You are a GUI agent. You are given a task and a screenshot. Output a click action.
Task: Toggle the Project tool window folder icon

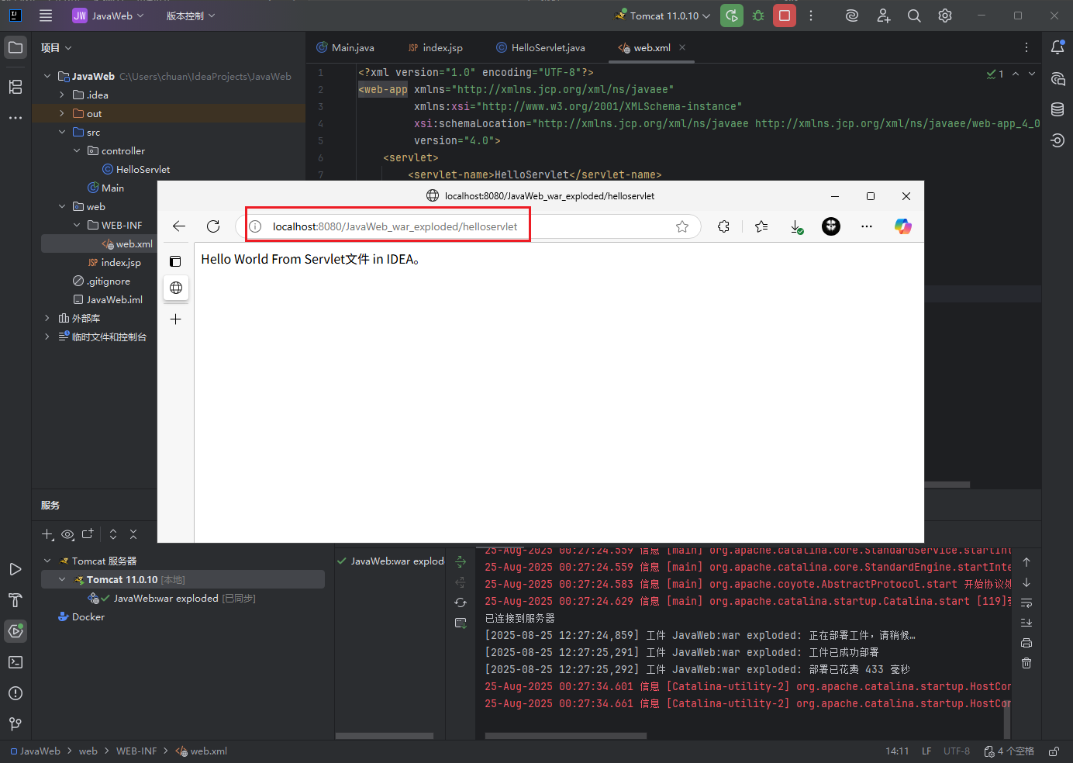click(x=16, y=47)
